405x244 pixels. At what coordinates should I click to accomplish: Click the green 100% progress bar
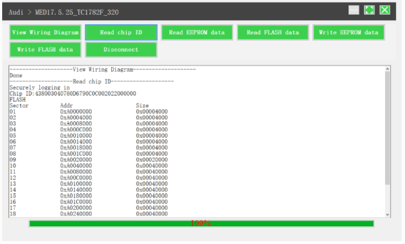click(x=201, y=224)
